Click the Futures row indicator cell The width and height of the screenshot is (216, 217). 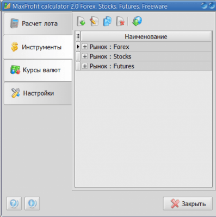[78, 66]
